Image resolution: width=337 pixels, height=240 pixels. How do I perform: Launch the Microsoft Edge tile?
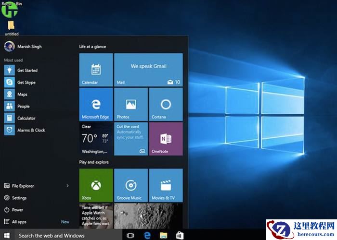96,105
